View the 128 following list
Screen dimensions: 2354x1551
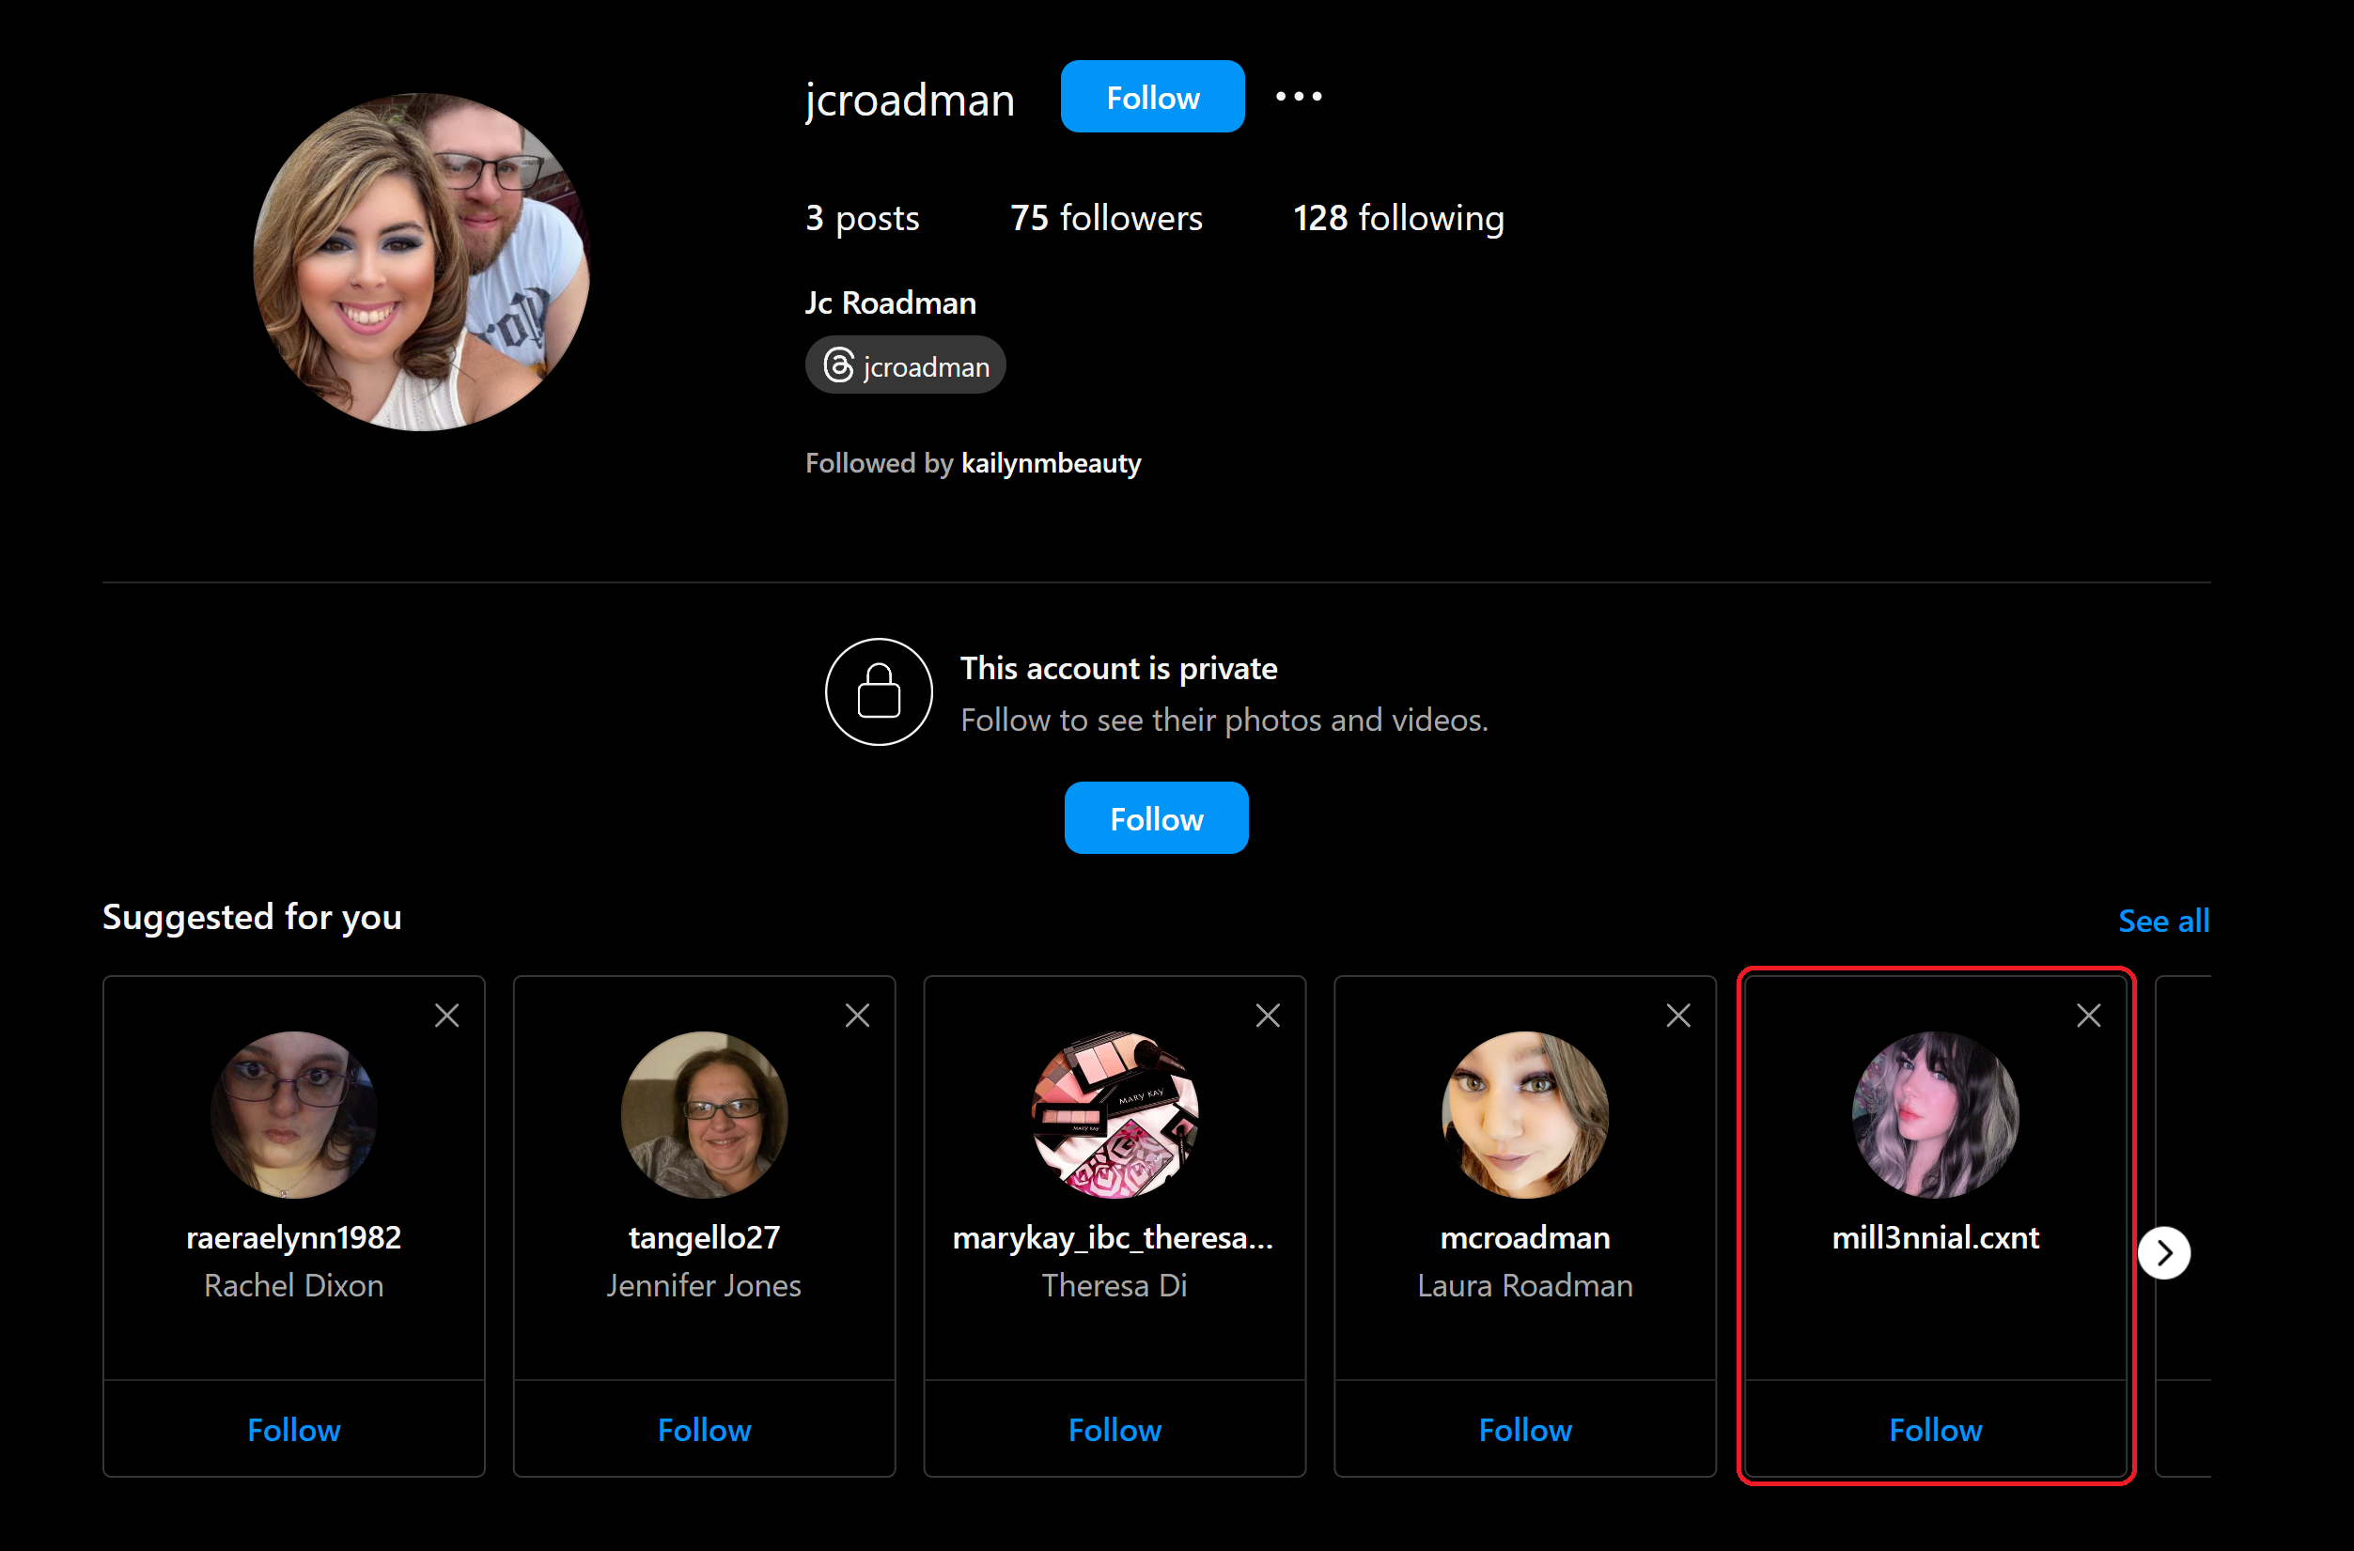click(1398, 218)
